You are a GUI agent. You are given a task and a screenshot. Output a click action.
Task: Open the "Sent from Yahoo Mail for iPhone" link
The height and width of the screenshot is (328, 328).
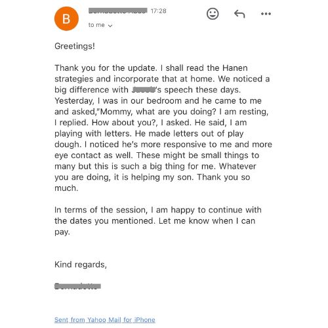coord(105,319)
